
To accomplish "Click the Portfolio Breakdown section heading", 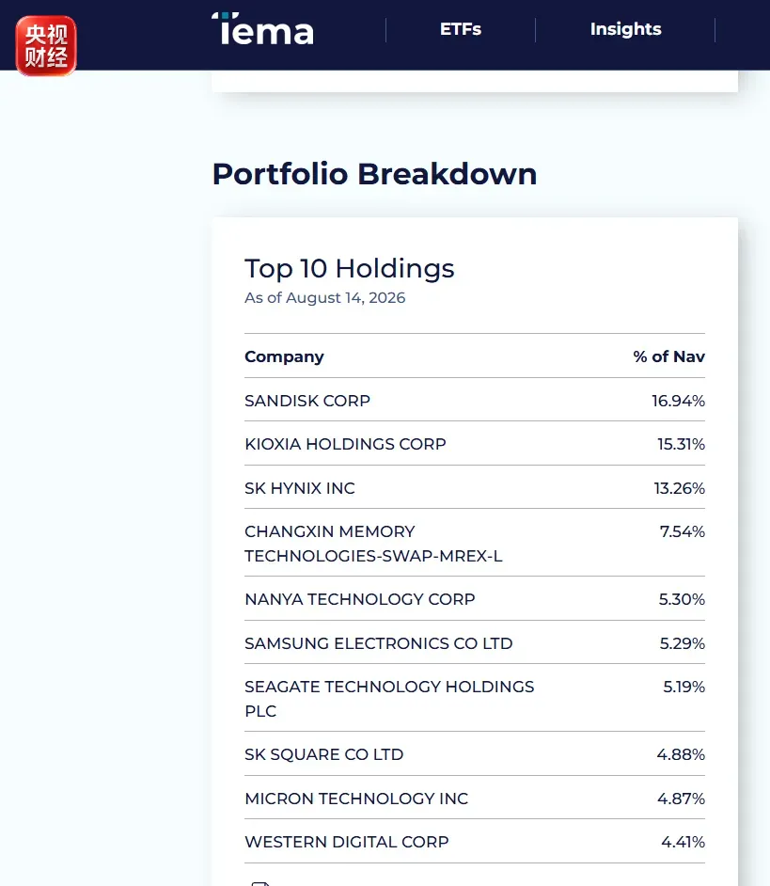I will click(374, 173).
